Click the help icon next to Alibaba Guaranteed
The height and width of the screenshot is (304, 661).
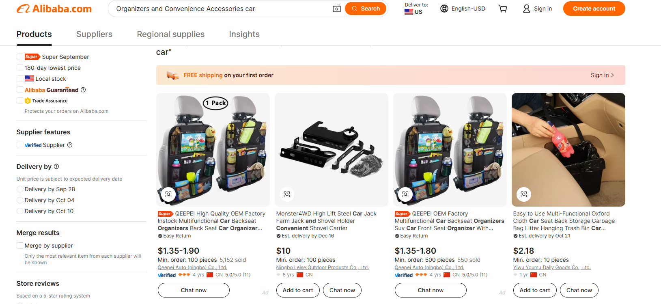83,90
